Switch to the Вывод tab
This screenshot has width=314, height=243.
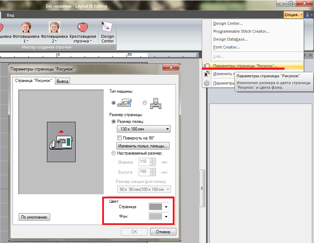[62, 81]
